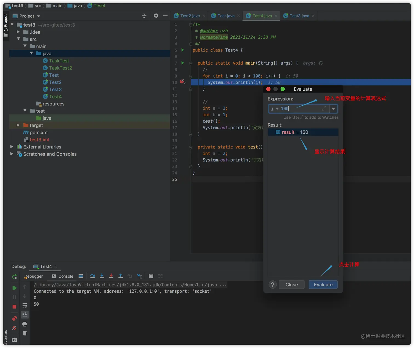414x348 pixels.
Task: Click the Run to Cursor icon
Action: pyautogui.click(x=139, y=276)
